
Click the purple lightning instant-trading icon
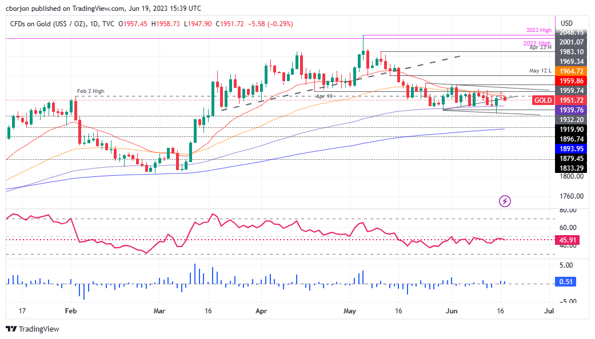(x=505, y=201)
